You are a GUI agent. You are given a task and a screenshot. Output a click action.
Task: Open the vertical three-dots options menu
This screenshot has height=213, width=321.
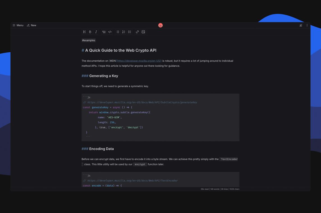point(307,25)
